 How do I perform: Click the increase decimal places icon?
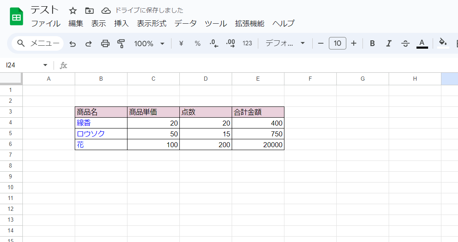point(230,44)
